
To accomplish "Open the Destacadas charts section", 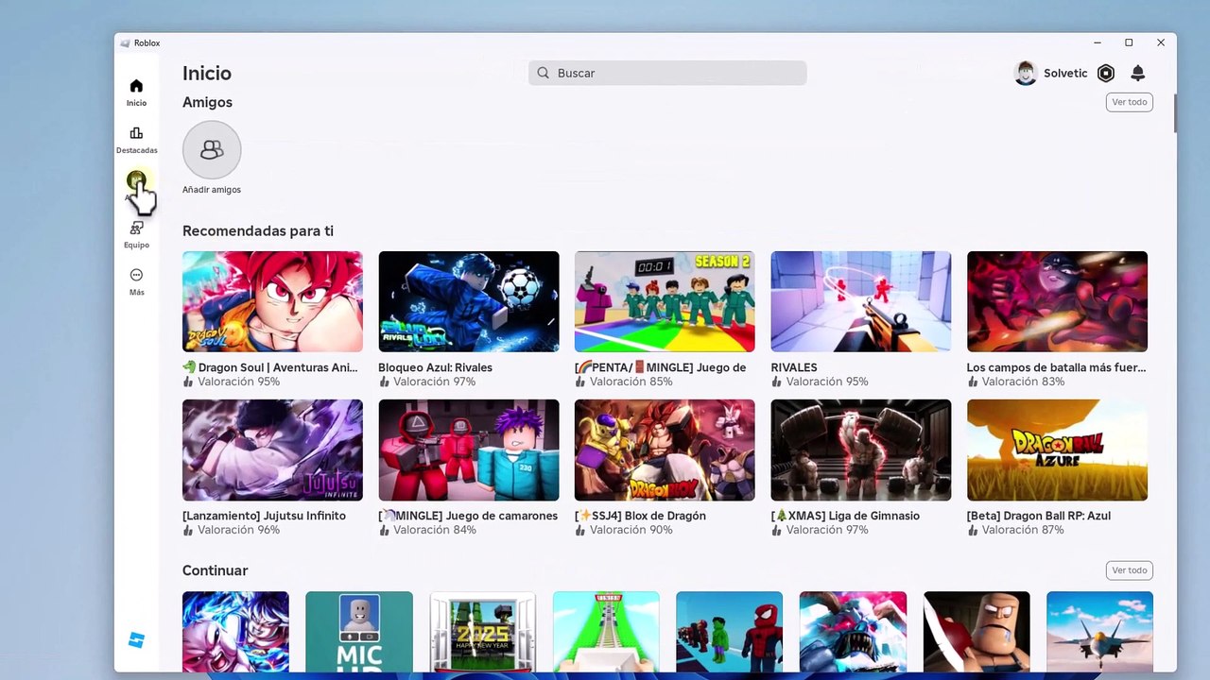I will click(x=136, y=140).
